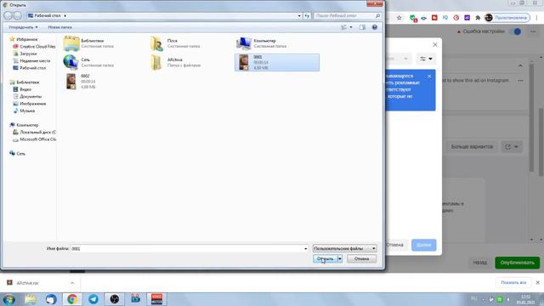This screenshot has height=306, width=544.
Task: Click the Отмена button in the file dialog
Action: click(361, 258)
